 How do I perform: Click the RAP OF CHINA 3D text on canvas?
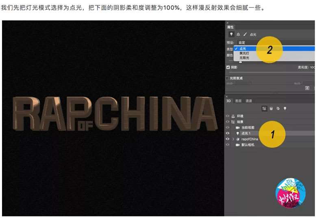pyautogui.click(x=115, y=113)
